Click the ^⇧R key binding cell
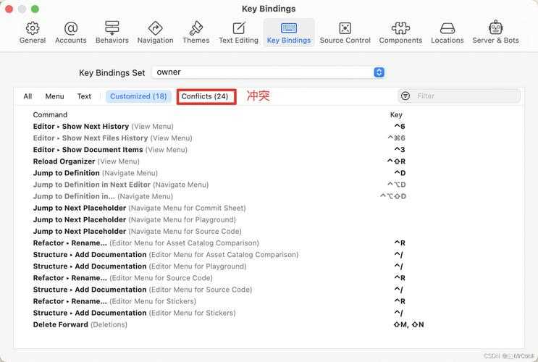This screenshot has height=362, width=538. (396, 161)
